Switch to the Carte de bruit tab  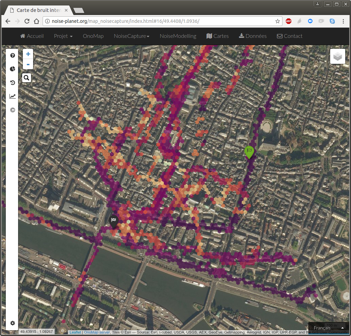pos(38,10)
